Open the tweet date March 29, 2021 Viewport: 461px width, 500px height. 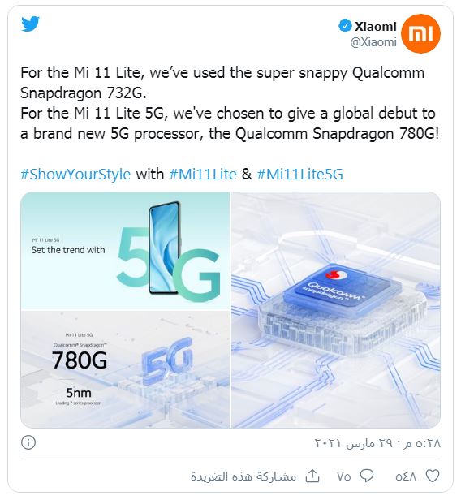(x=377, y=443)
